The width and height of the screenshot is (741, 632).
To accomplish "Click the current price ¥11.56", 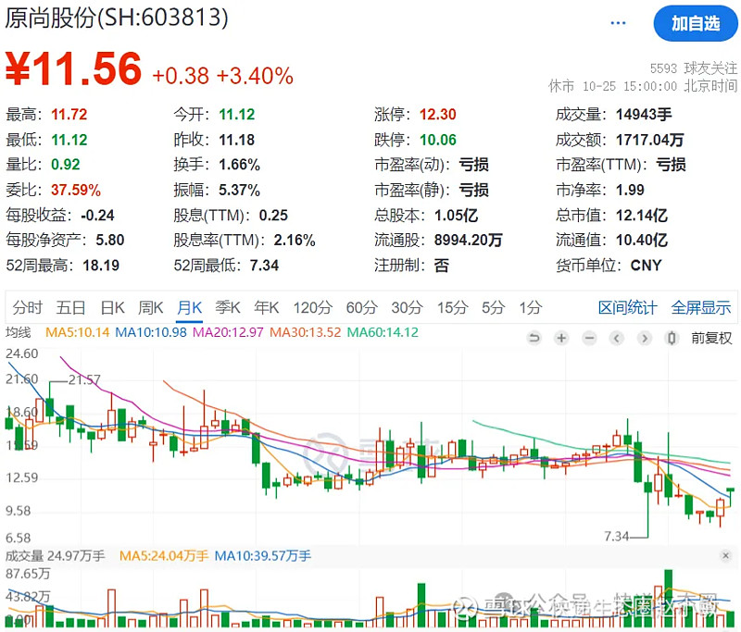I will pyautogui.click(x=73, y=68).
